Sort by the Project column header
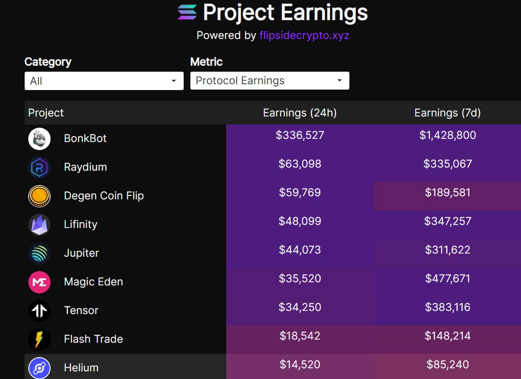The height and width of the screenshot is (379, 521). (x=46, y=113)
